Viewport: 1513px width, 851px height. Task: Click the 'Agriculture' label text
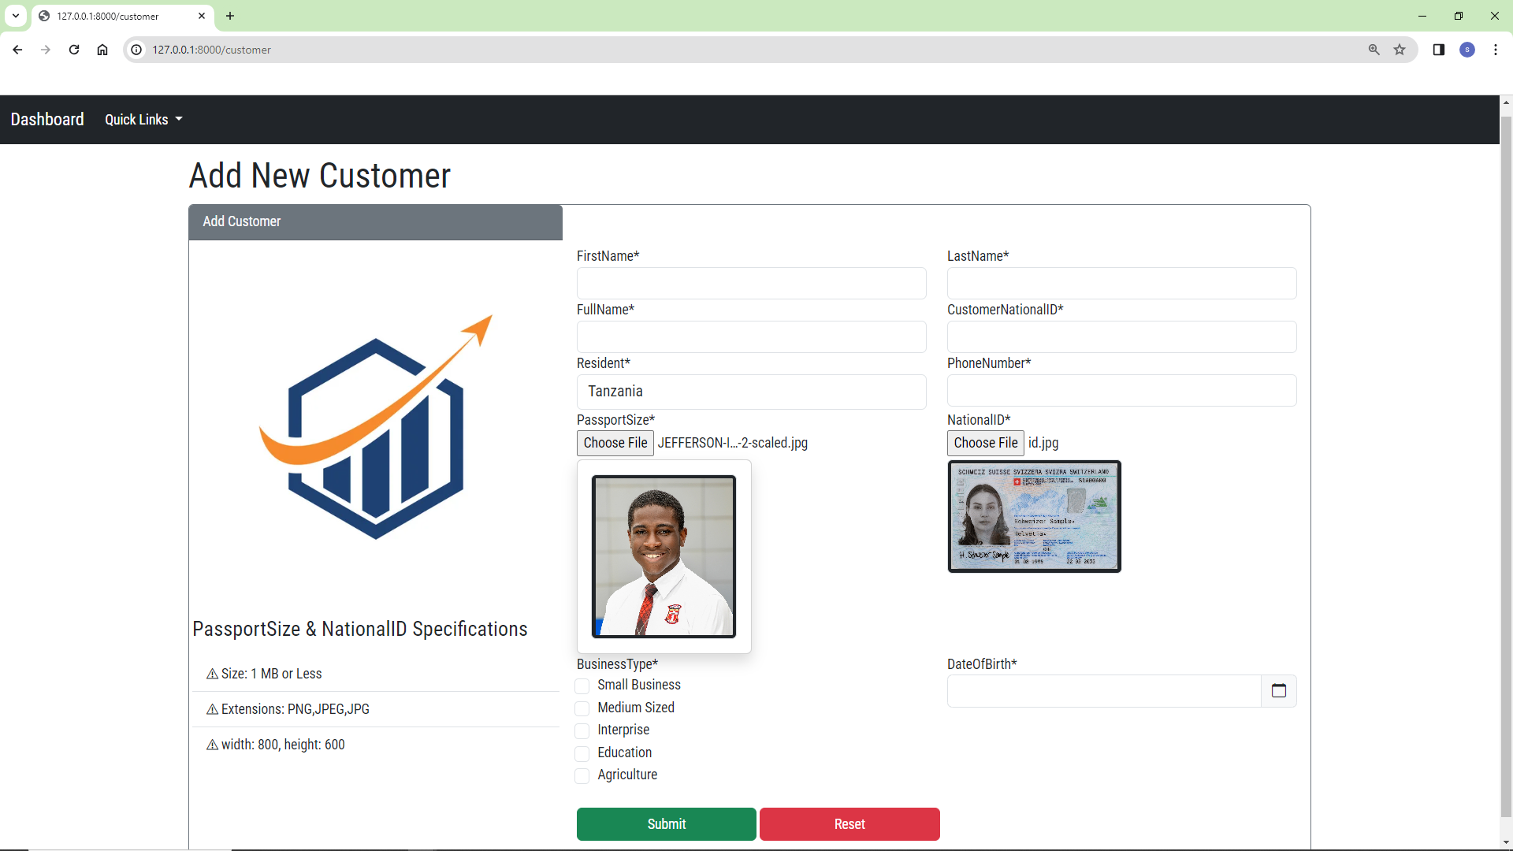[627, 775]
